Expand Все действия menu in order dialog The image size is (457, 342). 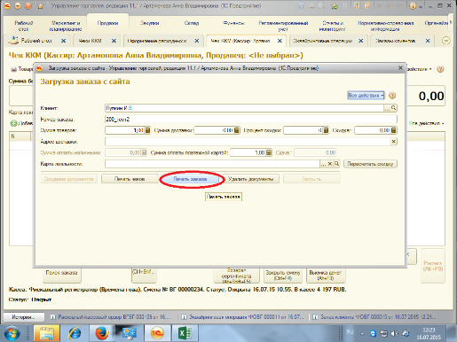click(x=366, y=96)
